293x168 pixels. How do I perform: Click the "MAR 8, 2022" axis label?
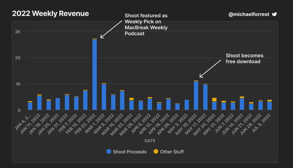[104, 124]
